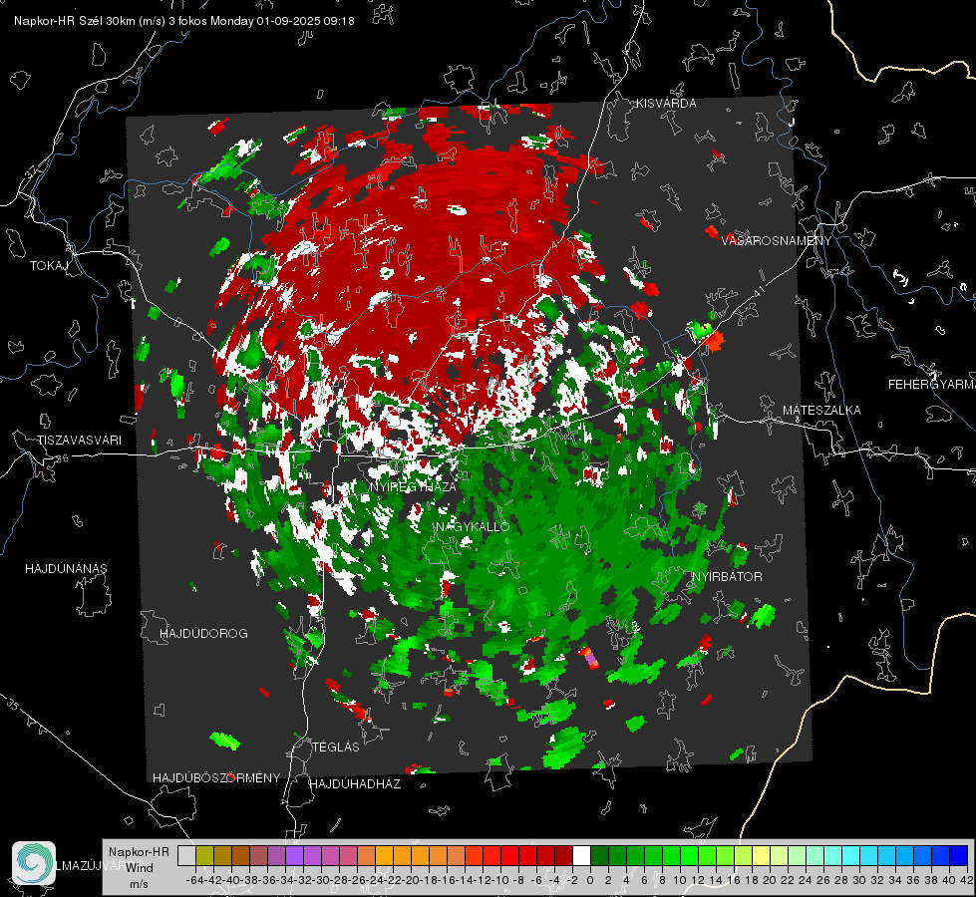The height and width of the screenshot is (897, 976).
Task: Click the FEHÉRGYARMAT city label
Action: point(932,385)
